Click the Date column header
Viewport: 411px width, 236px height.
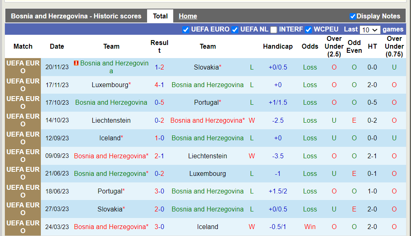coord(57,46)
